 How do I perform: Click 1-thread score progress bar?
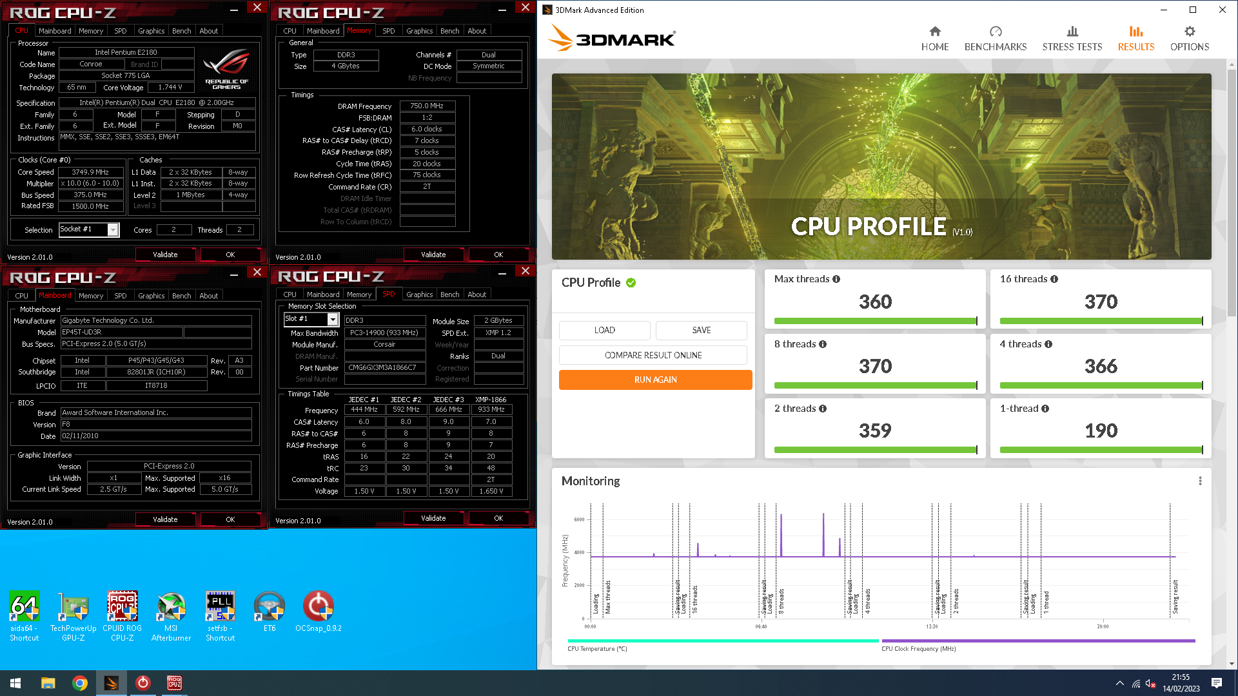[1101, 450]
